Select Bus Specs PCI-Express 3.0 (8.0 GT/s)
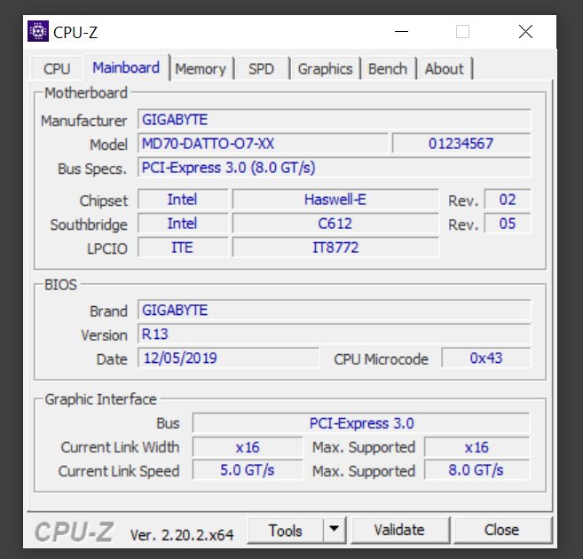The width and height of the screenshot is (583, 559). [x=335, y=168]
